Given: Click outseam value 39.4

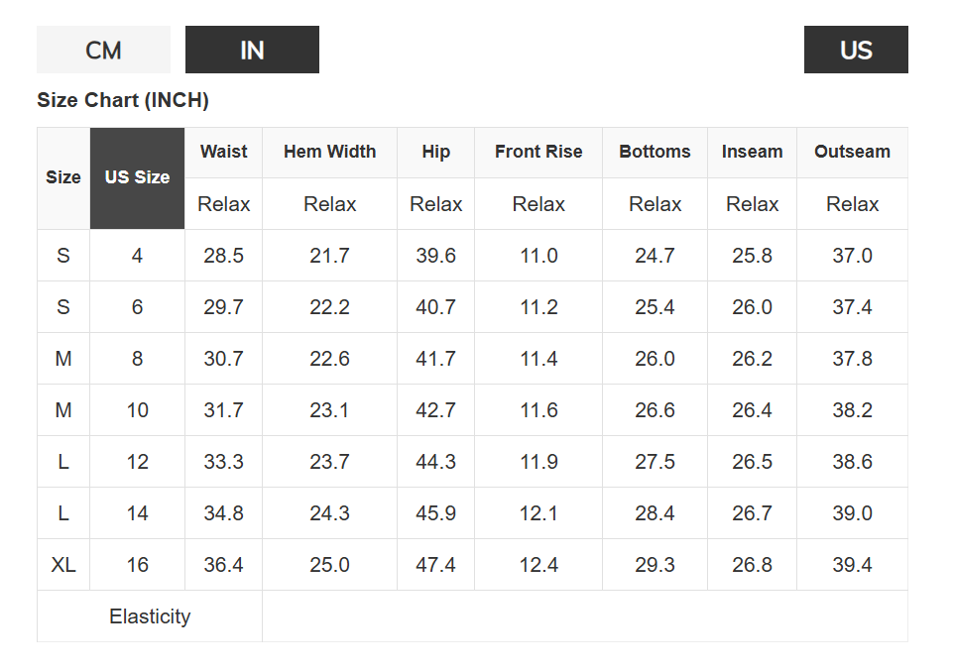Looking at the screenshot, I should click(852, 565).
